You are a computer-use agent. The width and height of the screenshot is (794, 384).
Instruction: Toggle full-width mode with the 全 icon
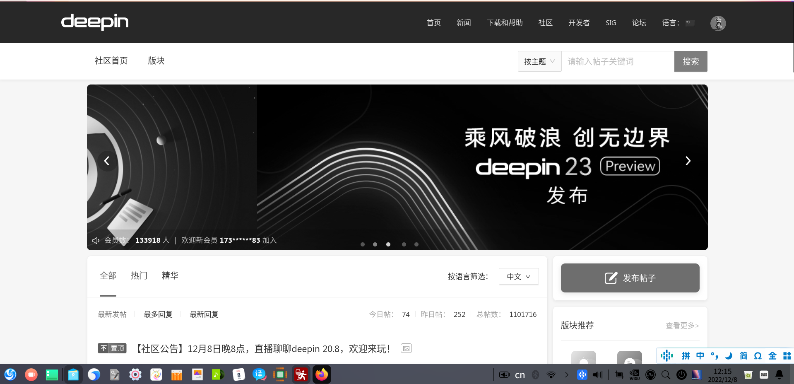(772, 355)
